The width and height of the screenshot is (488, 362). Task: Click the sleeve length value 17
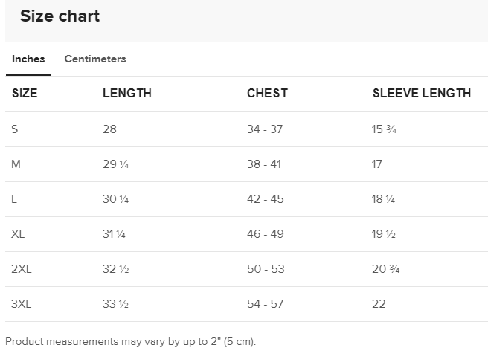[x=377, y=164]
